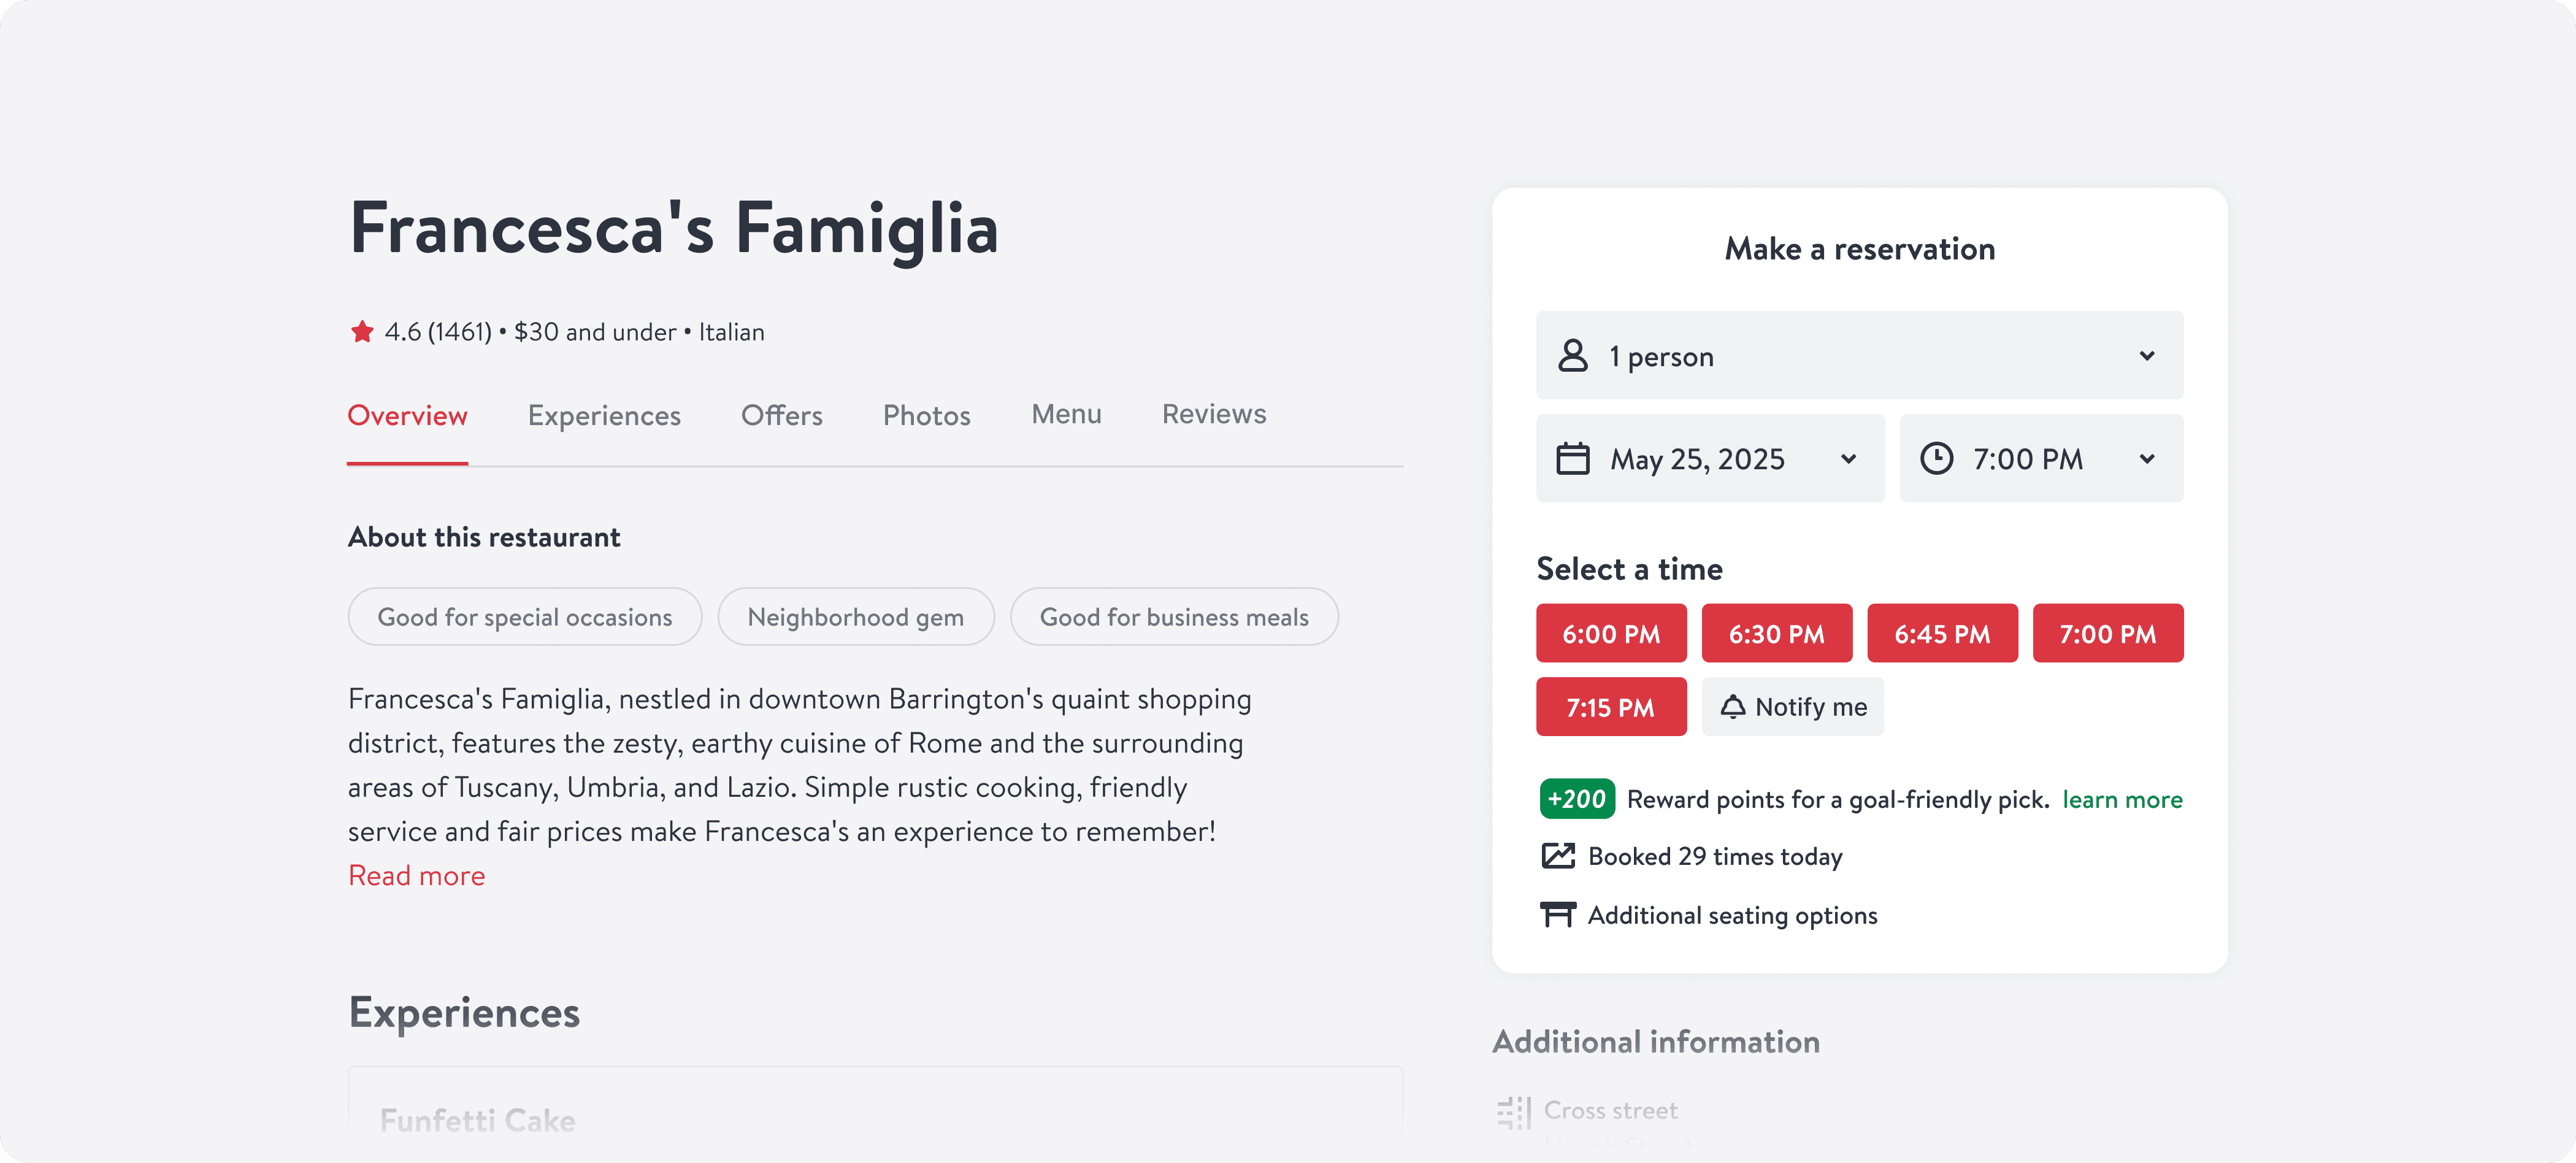This screenshot has width=2576, height=1163.
Task: Open the date dropdown showing May 25, 2025
Action: click(x=1710, y=459)
